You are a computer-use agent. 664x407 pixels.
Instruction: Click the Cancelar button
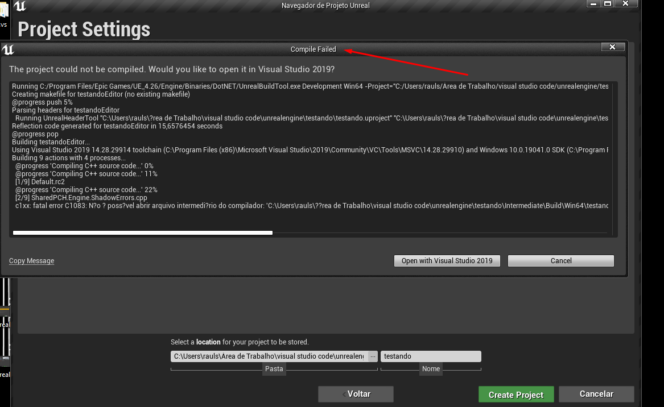(x=596, y=394)
